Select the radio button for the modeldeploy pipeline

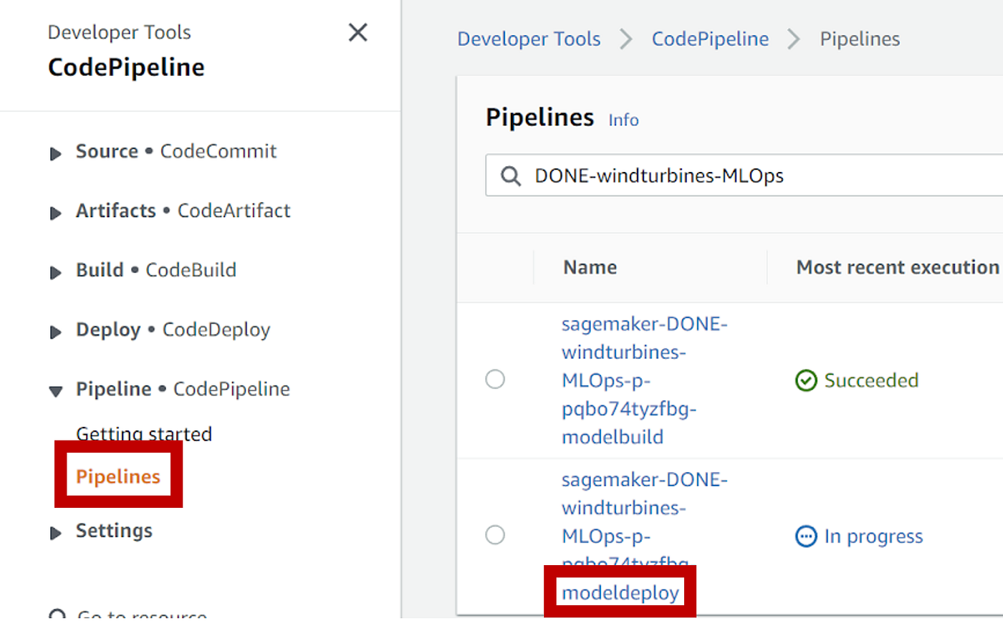tap(495, 534)
